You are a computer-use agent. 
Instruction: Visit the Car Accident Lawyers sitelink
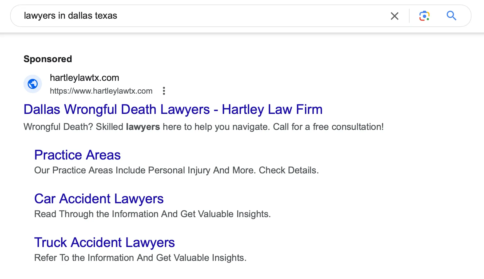[99, 199]
